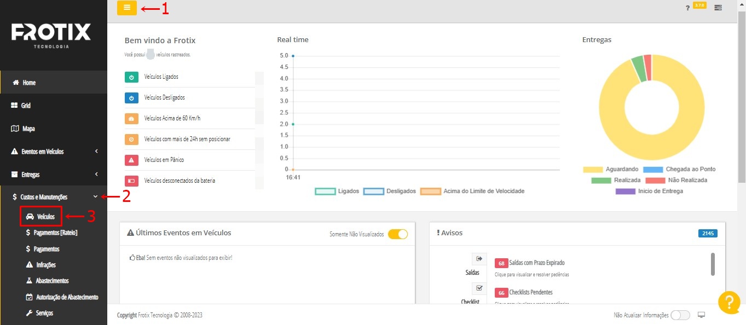The image size is (746, 325).
Task: Click the yellow hamburger menu button
Action: click(x=127, y=8)
